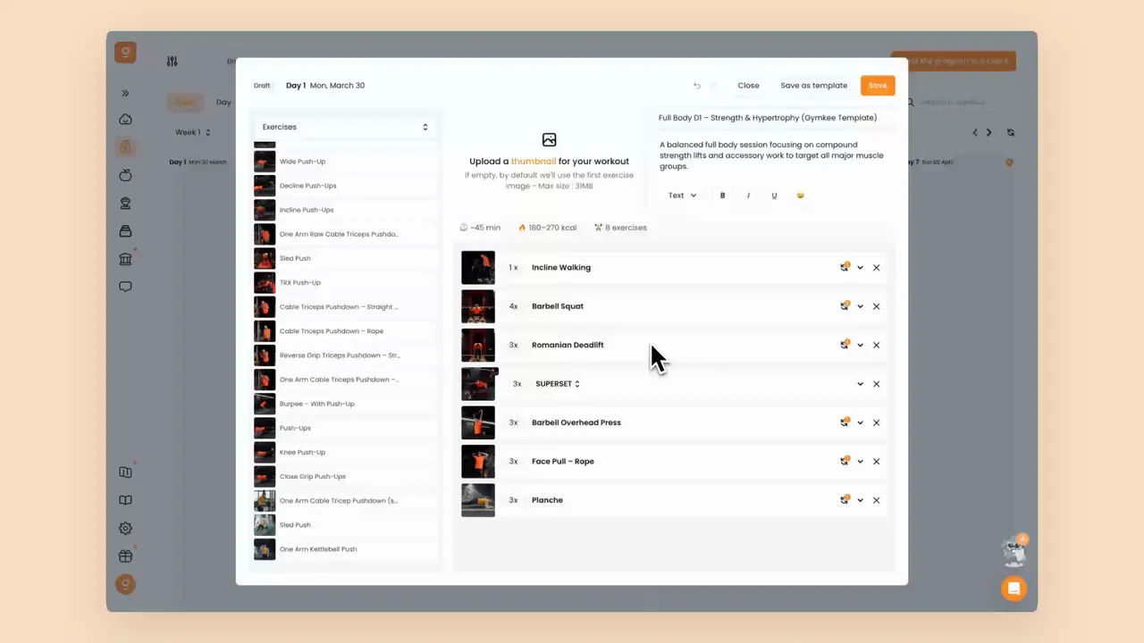The width and height of the screenshot is (1144, 643).
Task: Click the Barbell Squat exercise thumbnail
Action: point(478,306)
